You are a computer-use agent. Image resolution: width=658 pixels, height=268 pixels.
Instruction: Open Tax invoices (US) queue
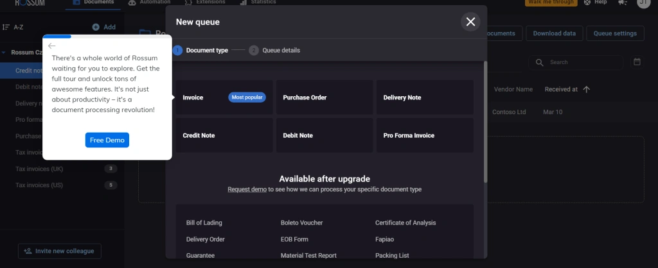pyautogui.click(x=39, y=185)
